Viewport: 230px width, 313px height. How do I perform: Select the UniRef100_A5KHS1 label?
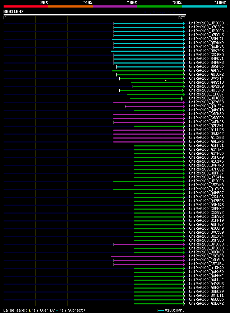[x=206, y=146]
